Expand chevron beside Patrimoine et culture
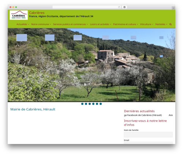The image size is (183, 155). pos(137,24)
